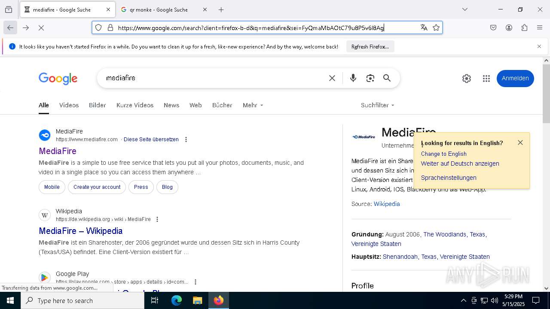The image size is (550, 309).
Task: Clear the Google search box
Action: coord(332,78)
